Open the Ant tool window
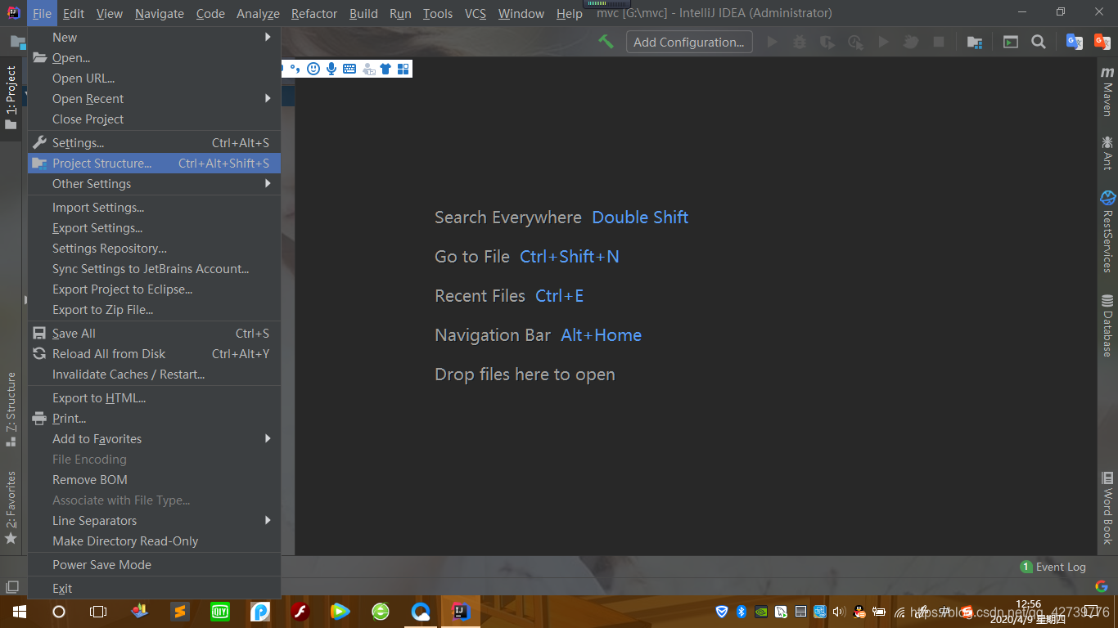The height and width of the screenshot is (628, 1118). [1107, 153]
